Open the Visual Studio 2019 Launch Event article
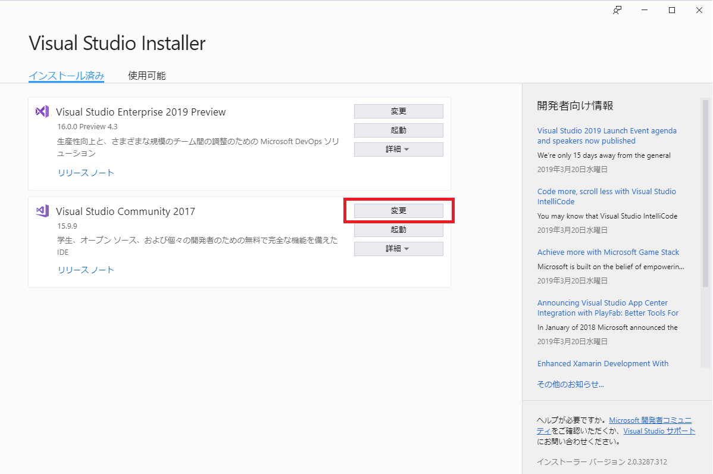This screenshot has width=713, height=474. coord(606,136)
